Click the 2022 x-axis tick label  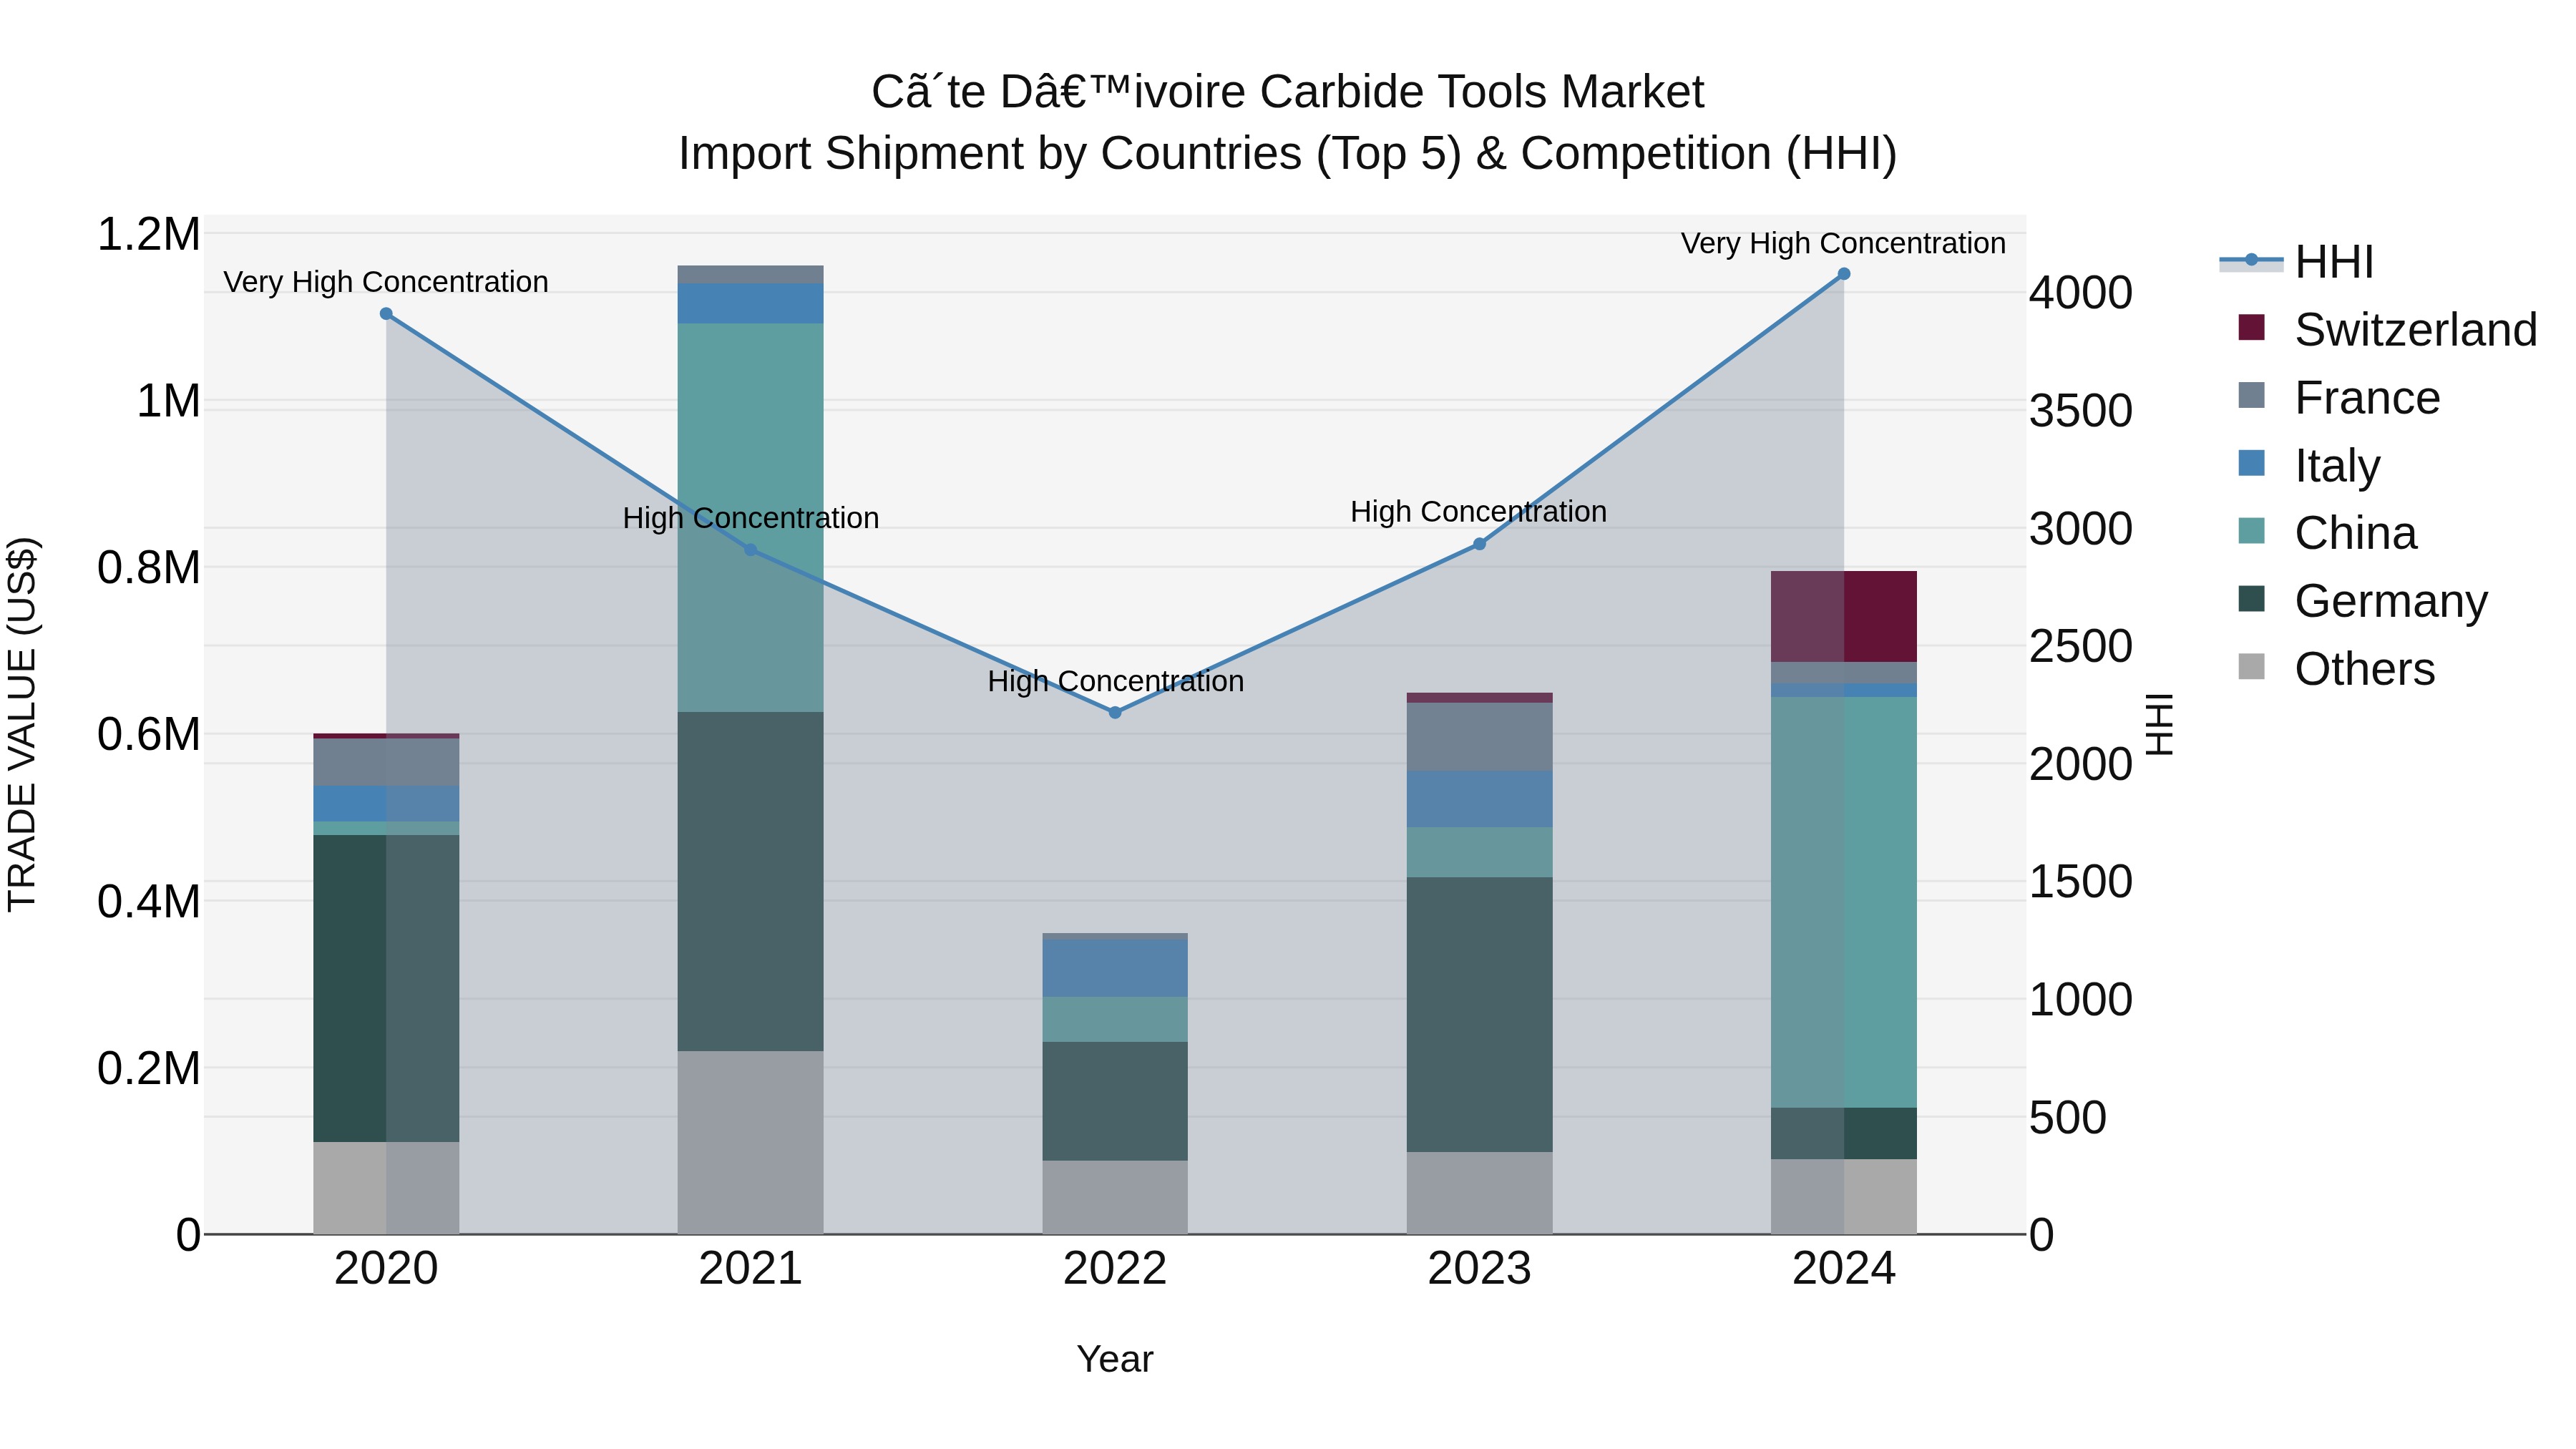tap(1115, 1269)
